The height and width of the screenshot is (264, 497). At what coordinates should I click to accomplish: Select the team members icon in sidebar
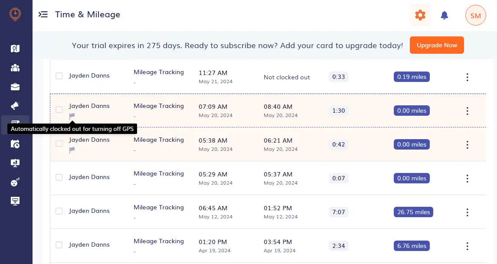(16, 67)
